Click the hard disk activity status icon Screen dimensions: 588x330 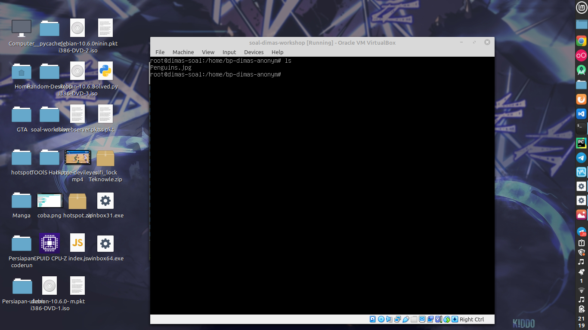[372, 319]
